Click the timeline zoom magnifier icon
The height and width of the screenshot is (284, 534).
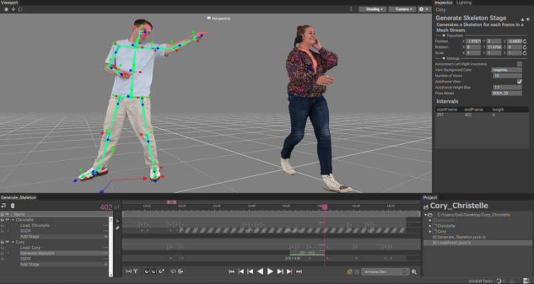tap(414, 272)
